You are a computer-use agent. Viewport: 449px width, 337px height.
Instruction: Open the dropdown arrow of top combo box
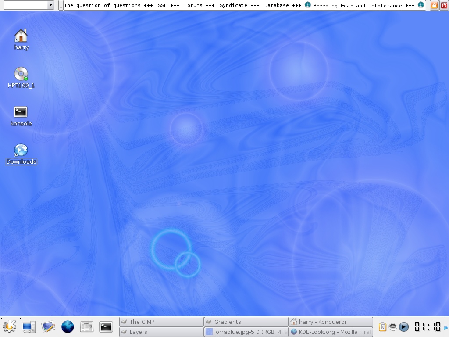click(50, 5)
